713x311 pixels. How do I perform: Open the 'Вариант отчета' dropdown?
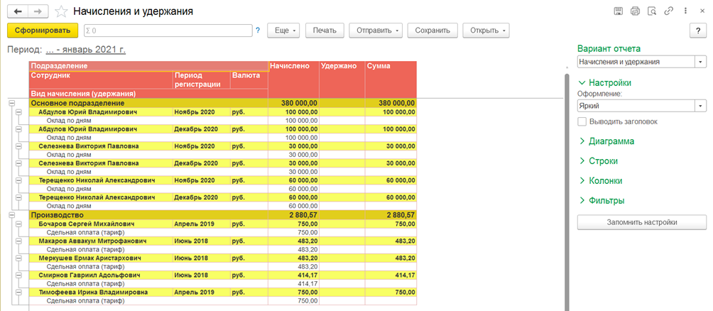point(701,62)
